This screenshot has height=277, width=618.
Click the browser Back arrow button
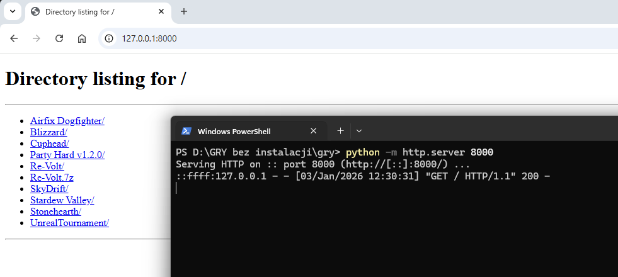[14, 38]
